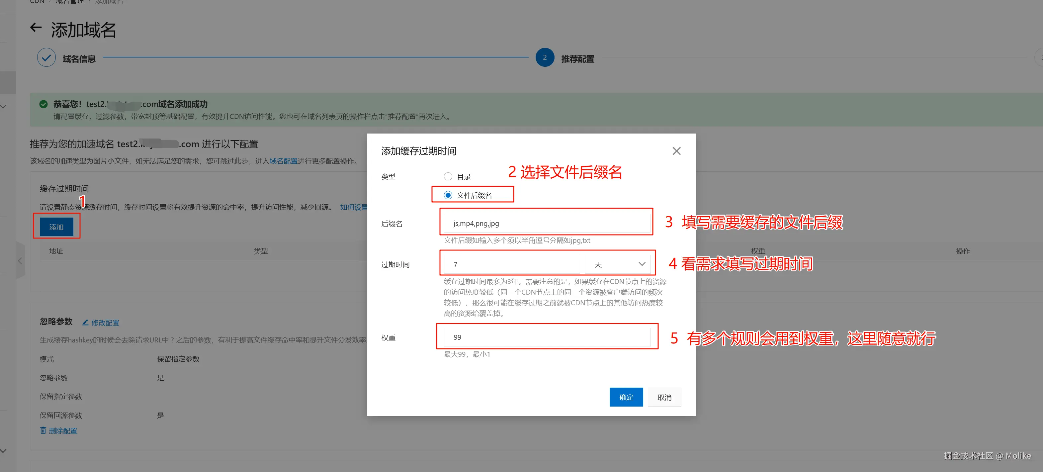Click the 后缀名 input containing js,mp4,png,jpg
Screen dimensions: 1043x472
click(547, 223)
